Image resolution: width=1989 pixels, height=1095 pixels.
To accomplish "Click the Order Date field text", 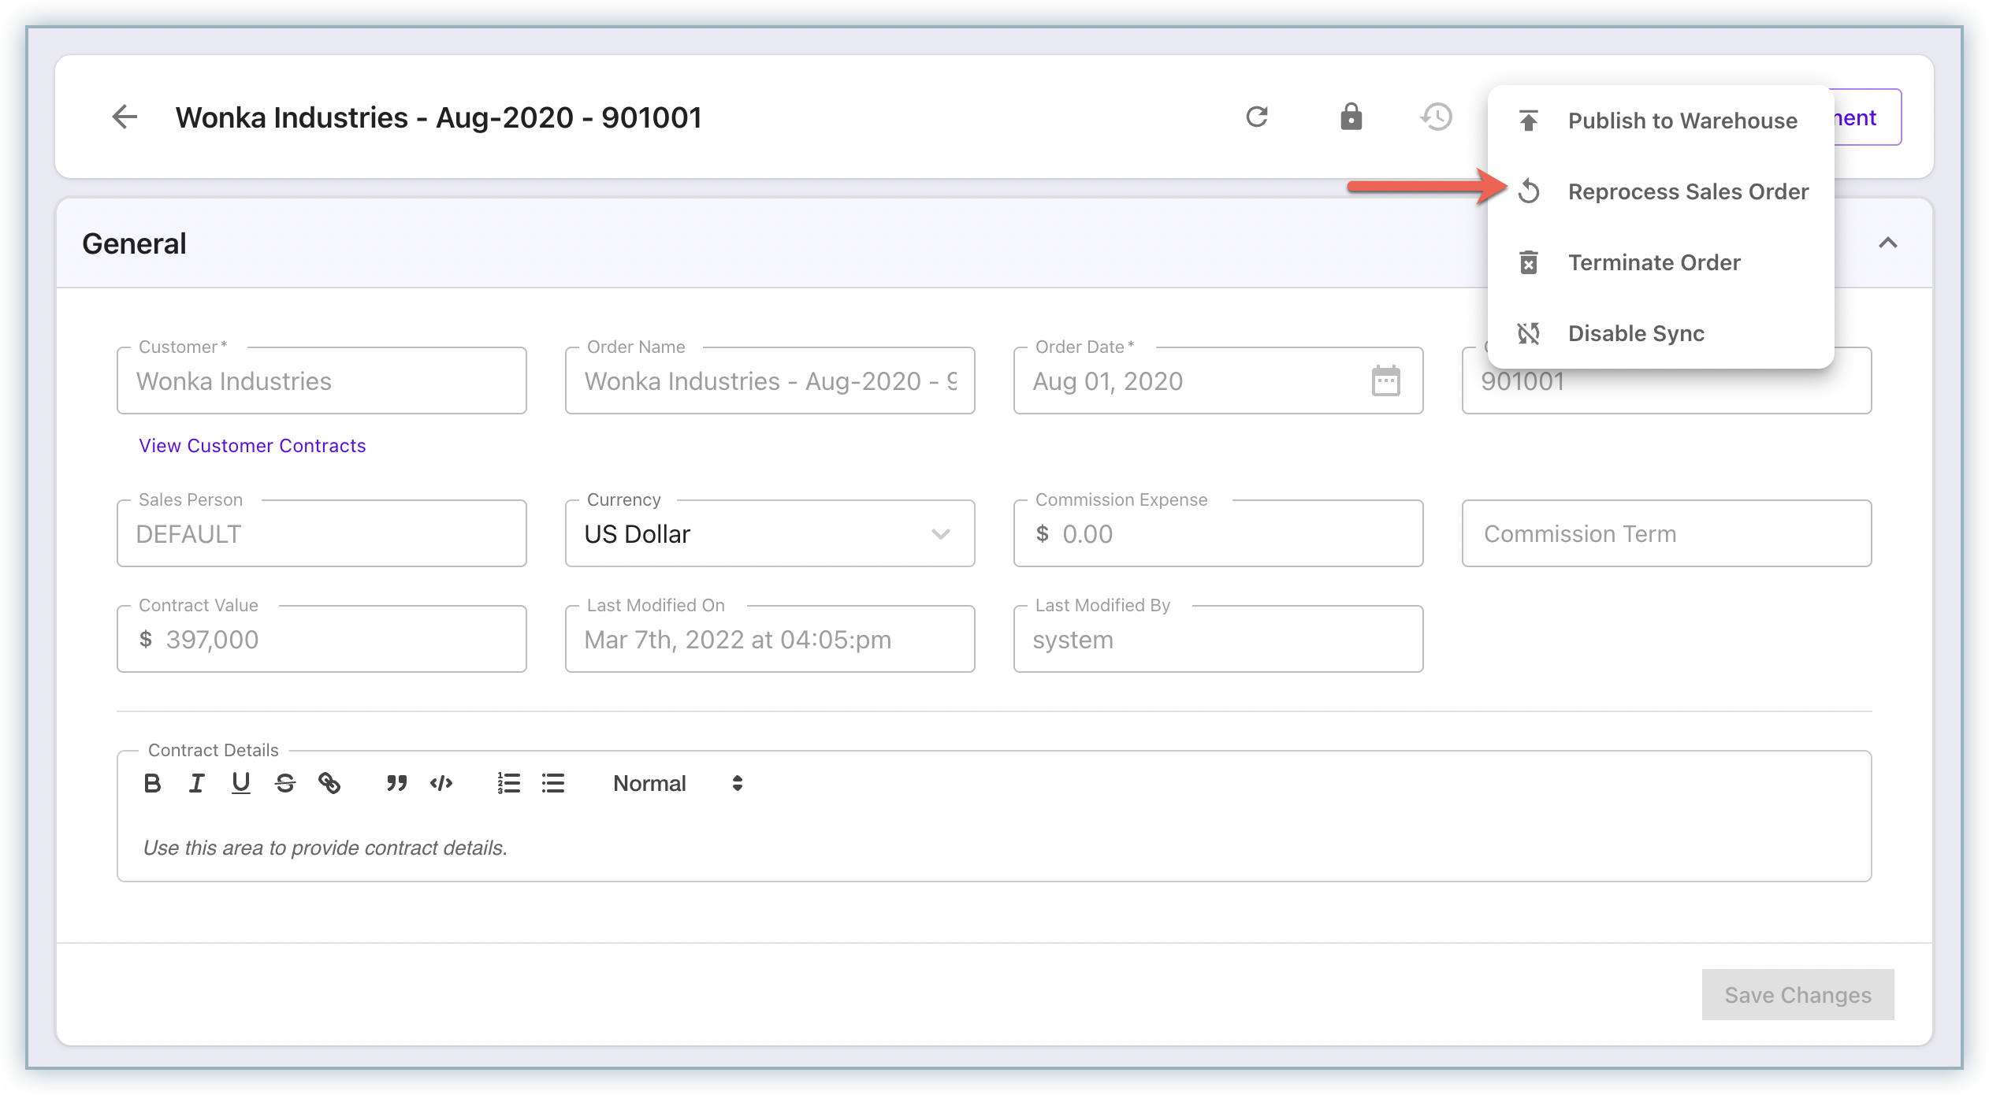I will [x=1107, y=381].
